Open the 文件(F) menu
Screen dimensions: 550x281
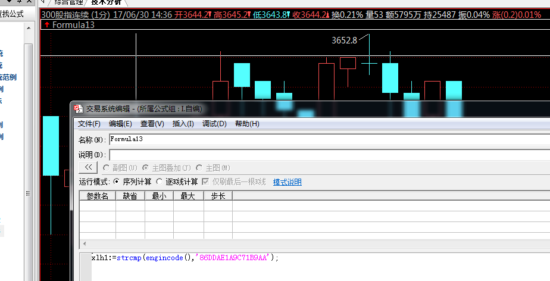[89, 124]
